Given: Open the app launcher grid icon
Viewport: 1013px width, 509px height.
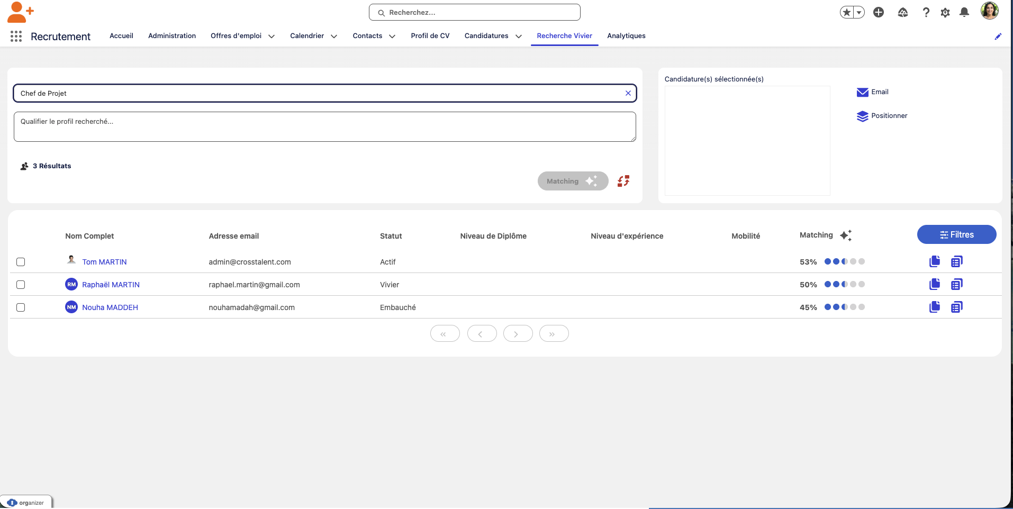Looking at the screenshot, I should (16, 36).
